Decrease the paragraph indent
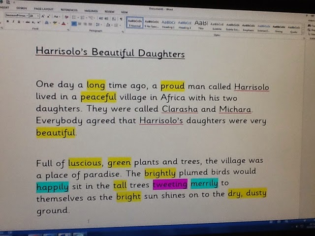The image size is (315, 236). point(101,18)
